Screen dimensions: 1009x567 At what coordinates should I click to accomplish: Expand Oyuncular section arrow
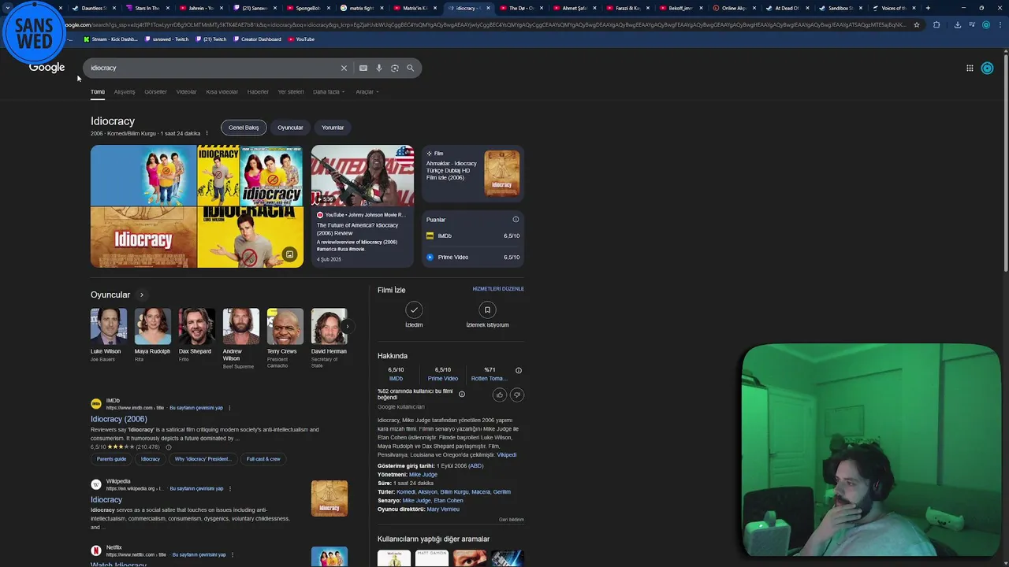pos(142,295)
